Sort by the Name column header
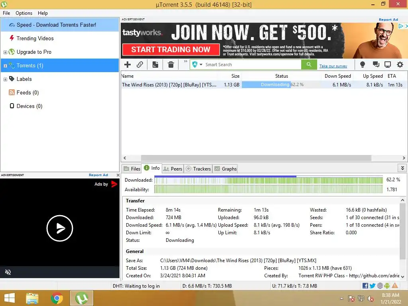408x306 pixels. coord(169,76)
